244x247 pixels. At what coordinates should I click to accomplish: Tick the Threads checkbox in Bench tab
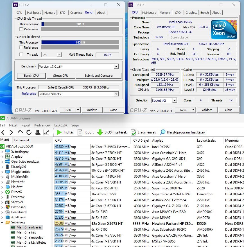click(x=21, y=54)
